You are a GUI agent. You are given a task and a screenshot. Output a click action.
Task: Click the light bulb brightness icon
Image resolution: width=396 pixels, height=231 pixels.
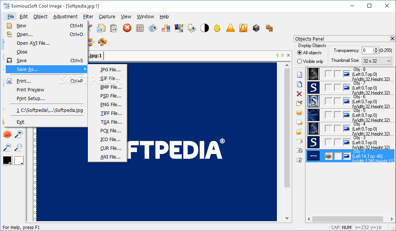(192, 28)
